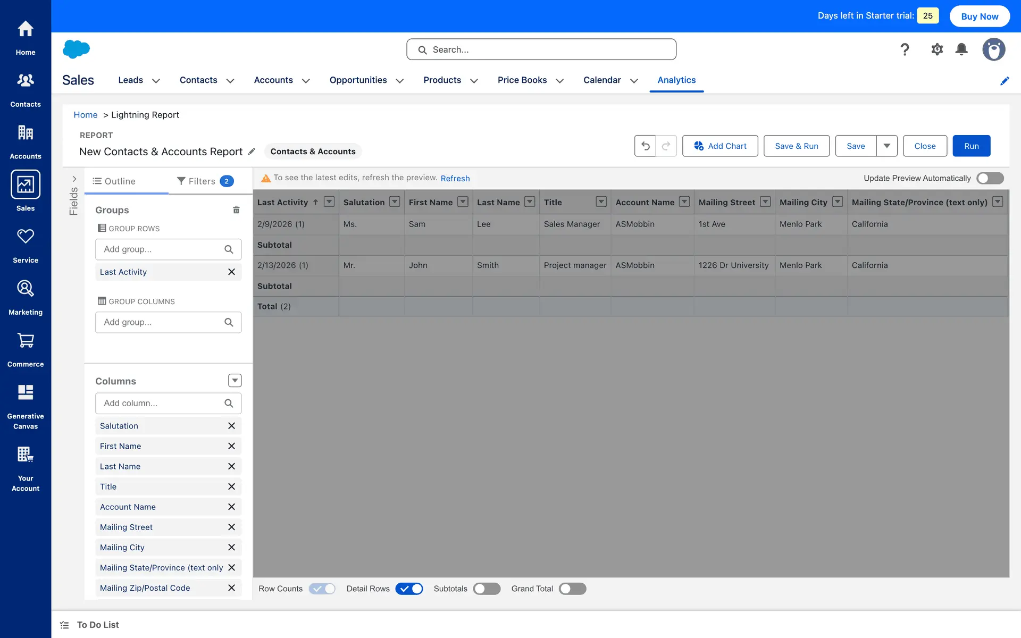Open the Analytics navigation tab
Image resolution: width=1021 pixels, height=638 pixels.
coord(676,80)
